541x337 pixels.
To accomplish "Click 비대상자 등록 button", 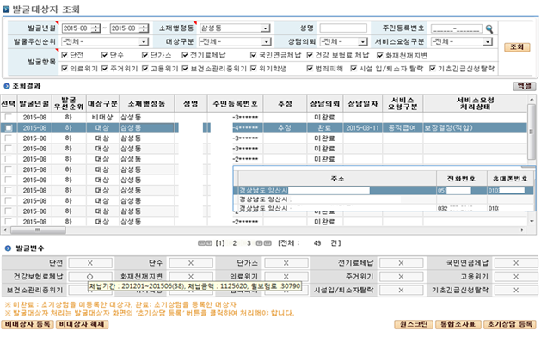I will pos(28,324).
